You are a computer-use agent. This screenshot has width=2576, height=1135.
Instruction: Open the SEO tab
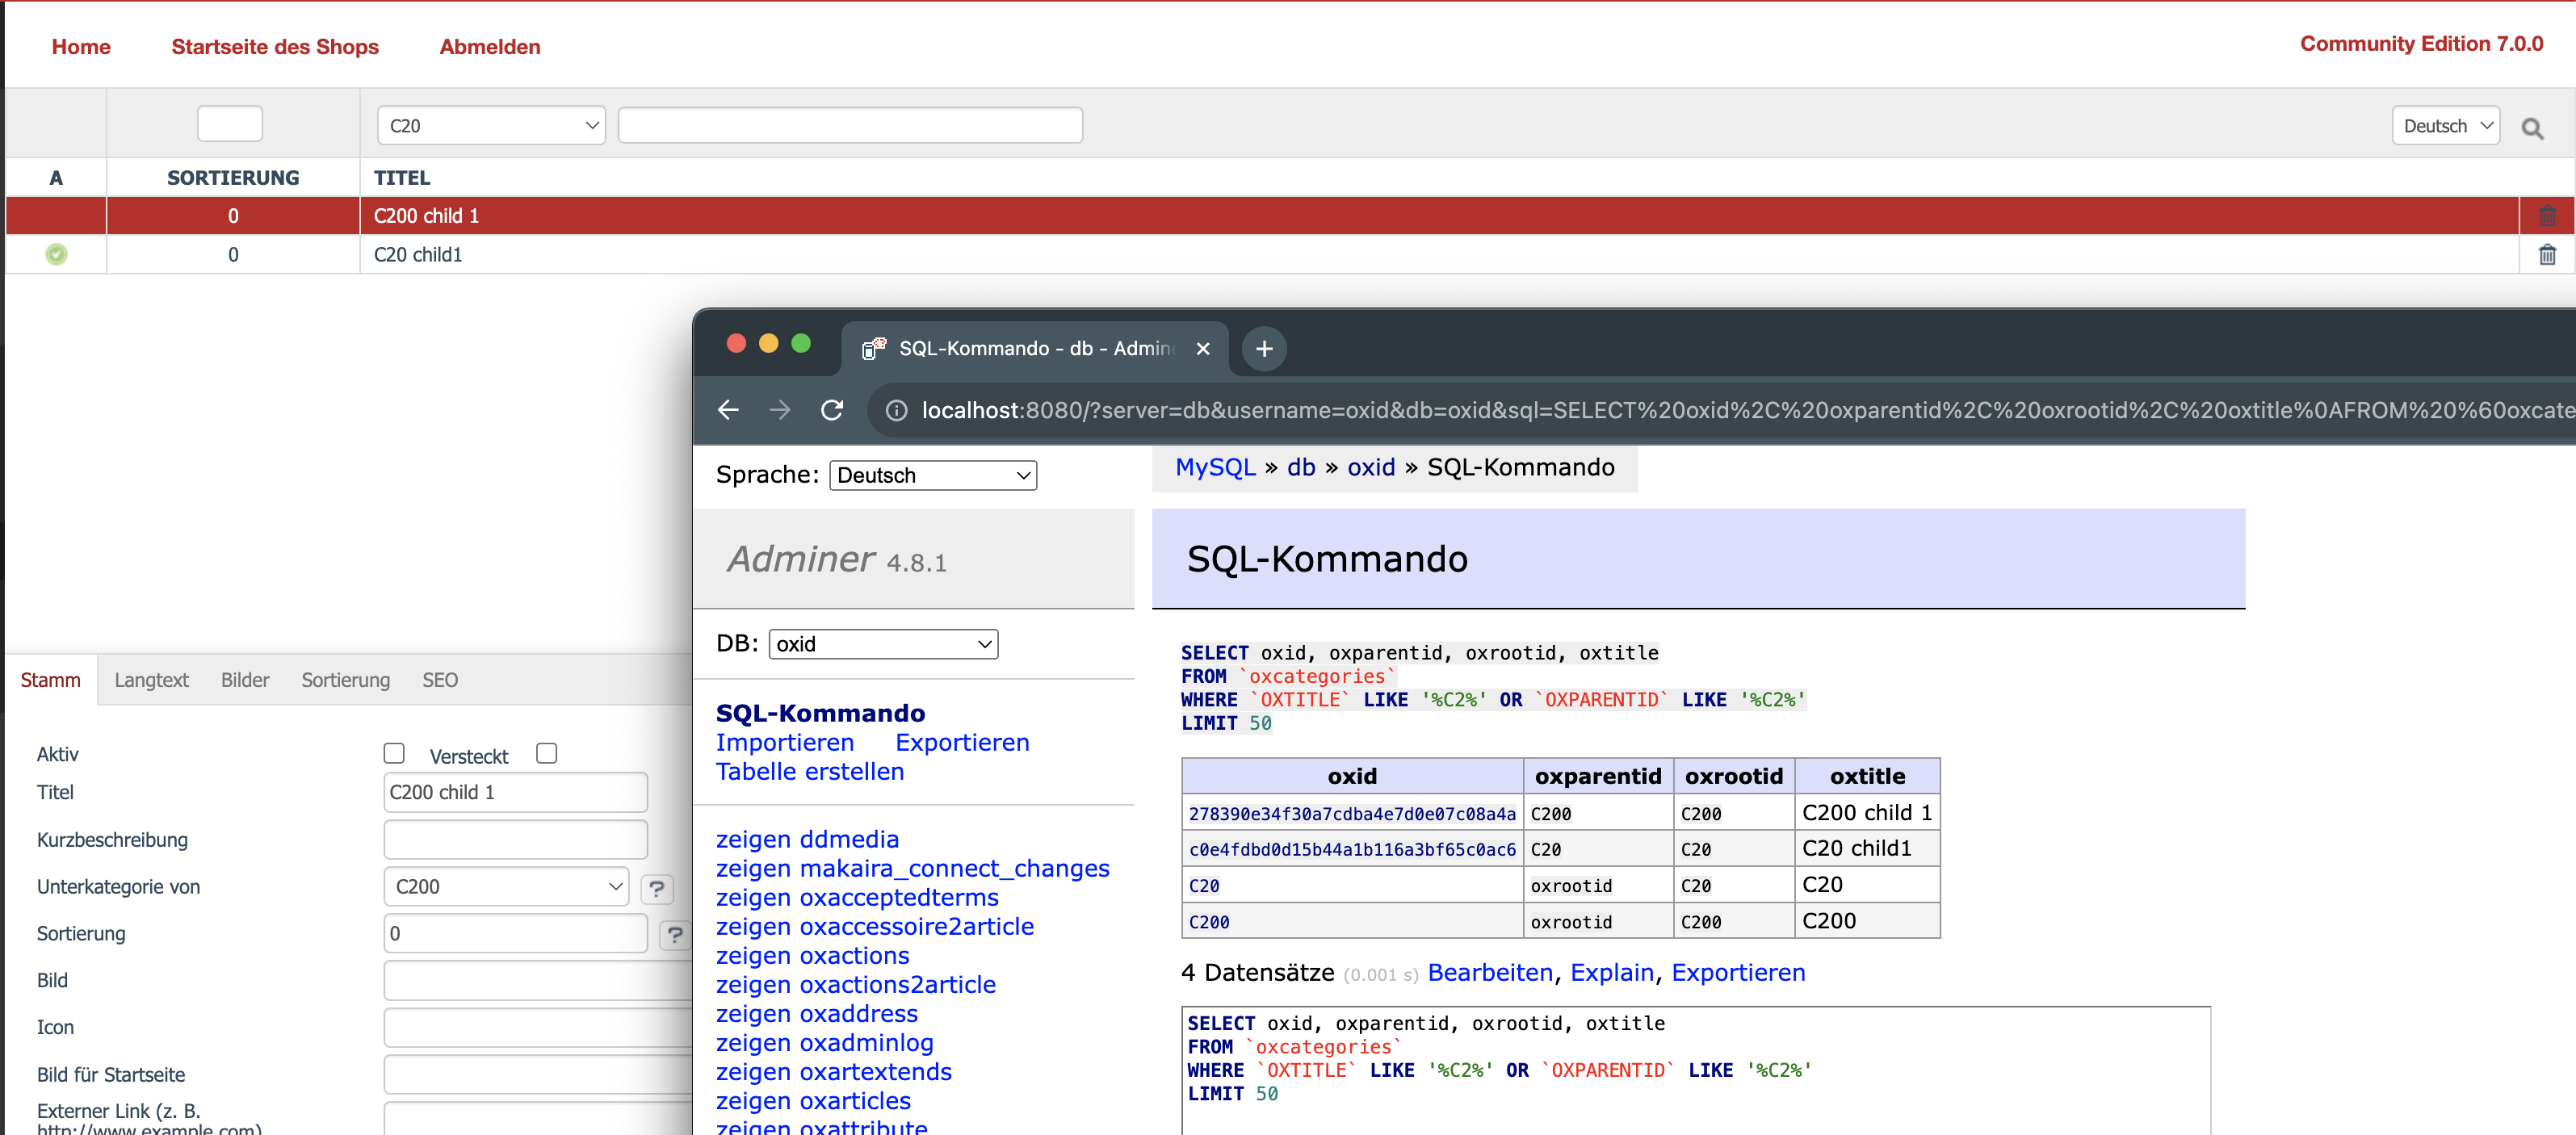click(439, 680)
